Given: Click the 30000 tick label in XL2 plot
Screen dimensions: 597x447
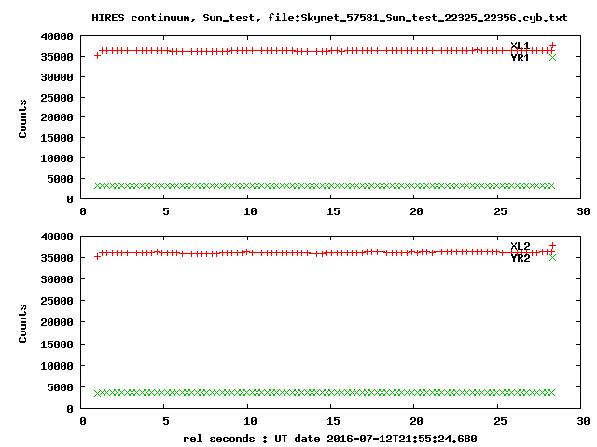Looking at the screenshot, I should coord(57,279).
